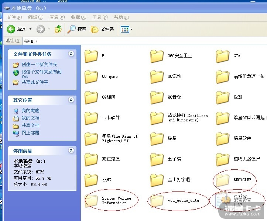This screenshot has width=267, height=221.
Task: Collapse the 详细信息 panel
Action: coord(71,150)
